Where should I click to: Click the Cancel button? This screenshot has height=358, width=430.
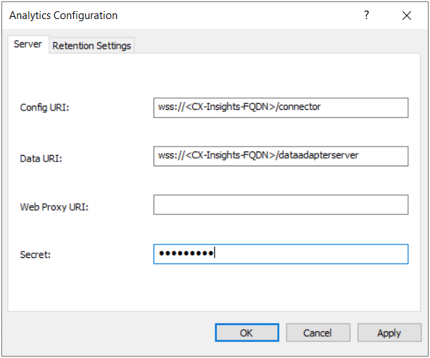click(x=317, y=333)
